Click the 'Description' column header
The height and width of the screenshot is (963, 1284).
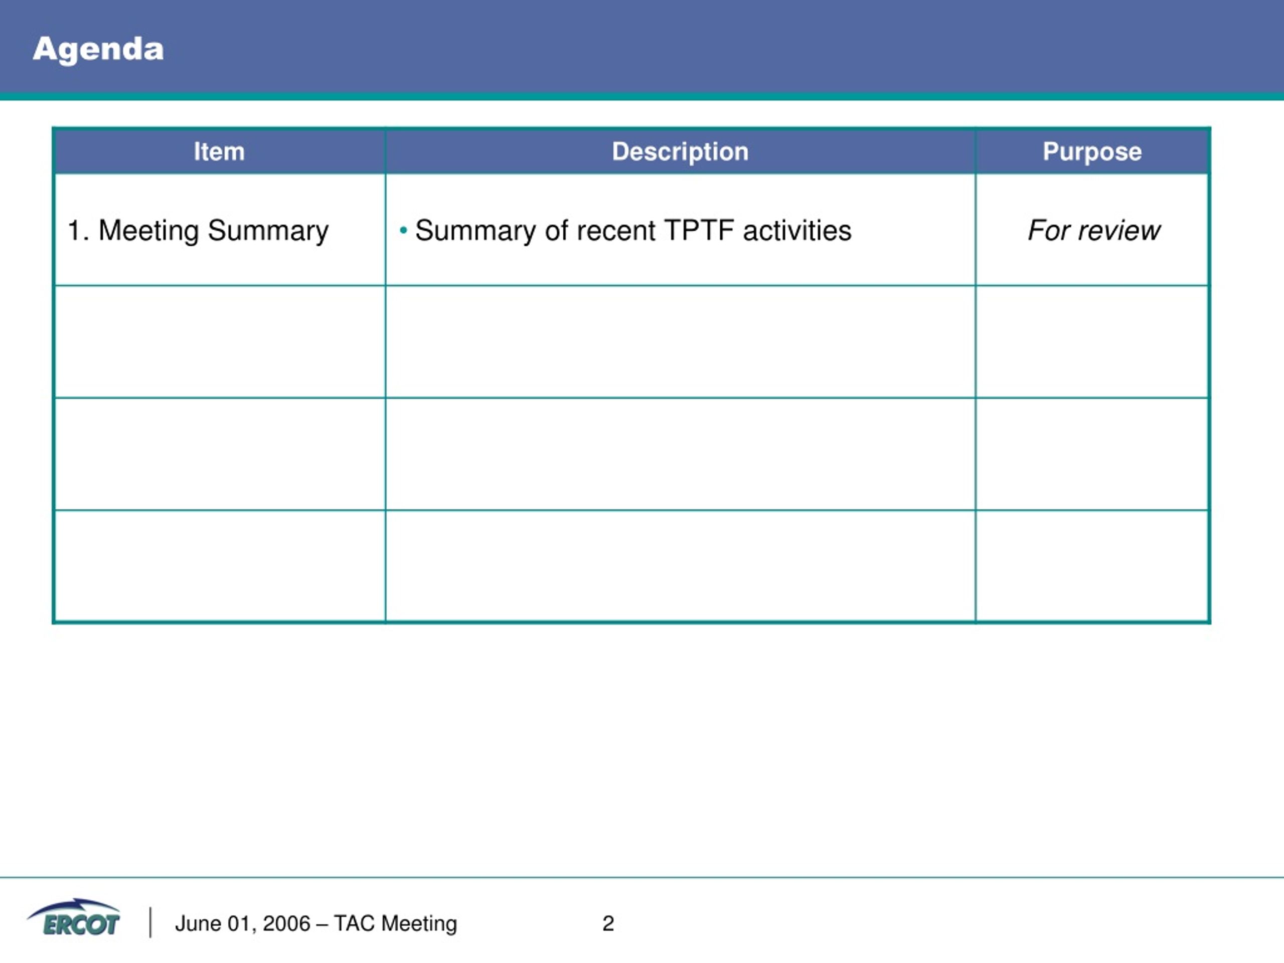(x=680, y=151)
